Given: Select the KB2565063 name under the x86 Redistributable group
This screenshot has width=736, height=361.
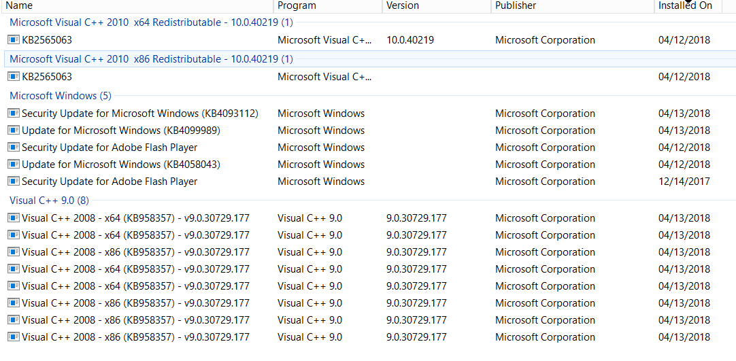Looking at the screenshot, I should pos(47,76).
